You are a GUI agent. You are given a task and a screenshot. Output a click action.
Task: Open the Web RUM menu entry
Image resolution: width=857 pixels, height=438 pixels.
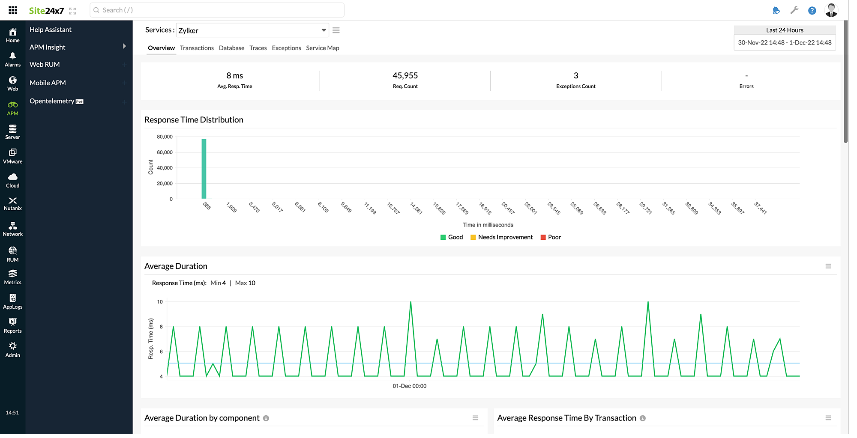tap(45, 64)
